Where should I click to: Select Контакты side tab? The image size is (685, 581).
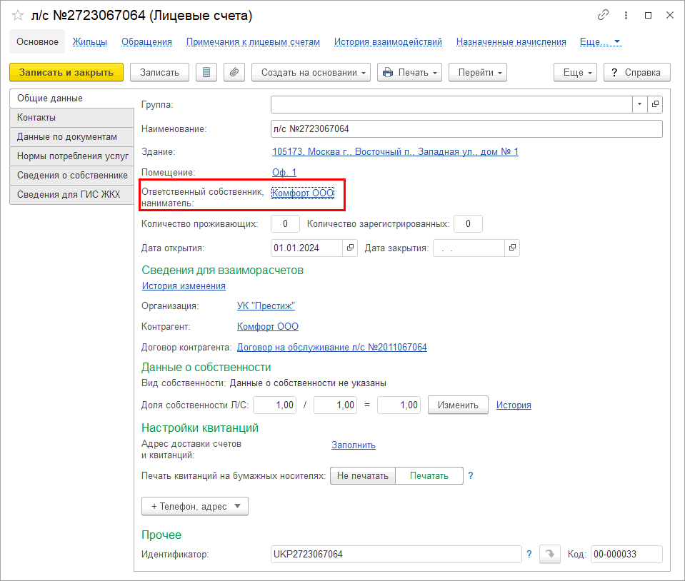pos(71,118)
